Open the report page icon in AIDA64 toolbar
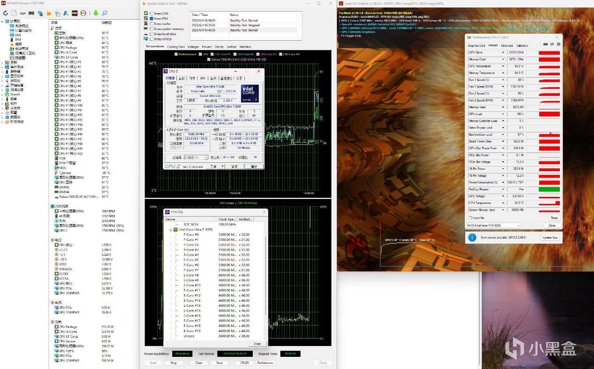This screenshot has width=594, height=369. (x=14, y=13)
